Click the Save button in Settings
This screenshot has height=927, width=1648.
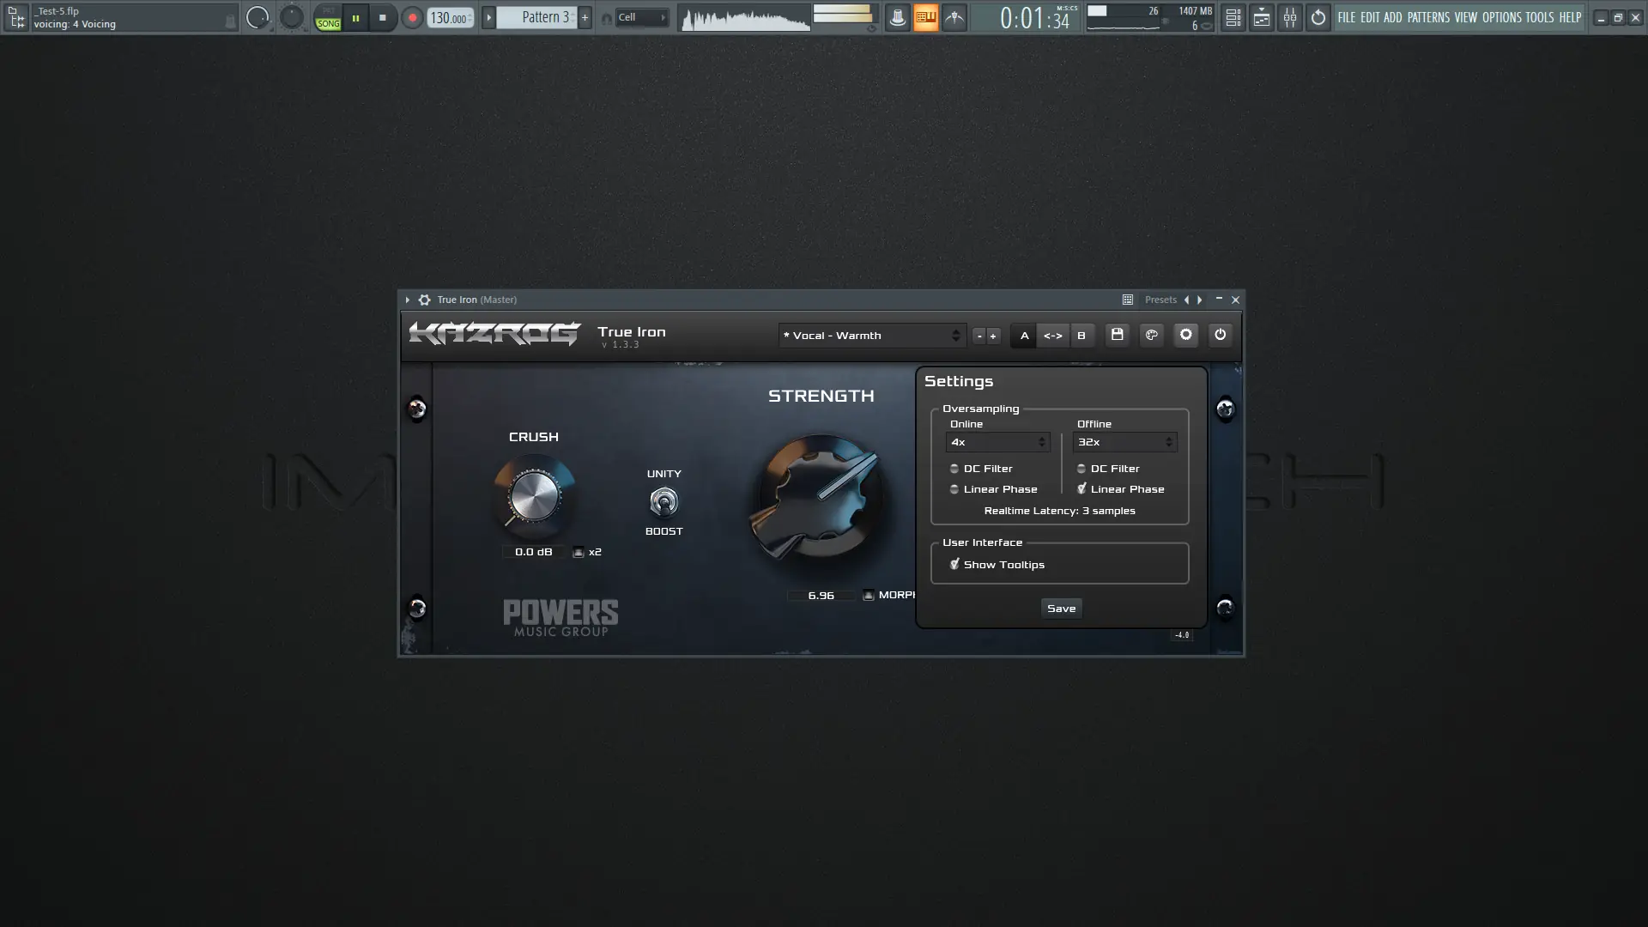click(1061, 609)
